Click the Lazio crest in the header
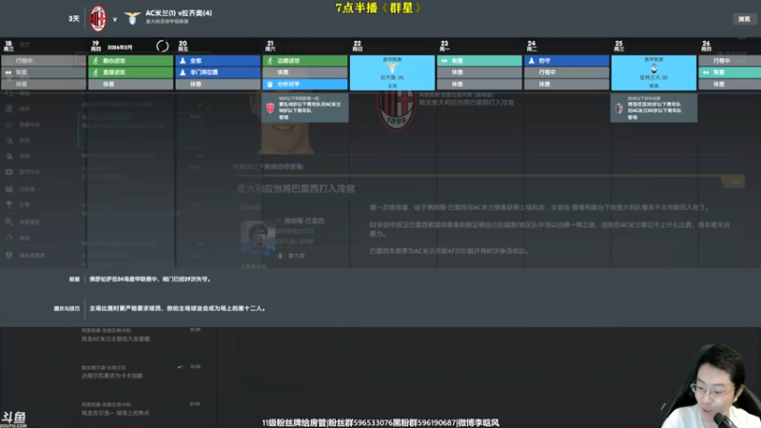 tap(132, 18)
